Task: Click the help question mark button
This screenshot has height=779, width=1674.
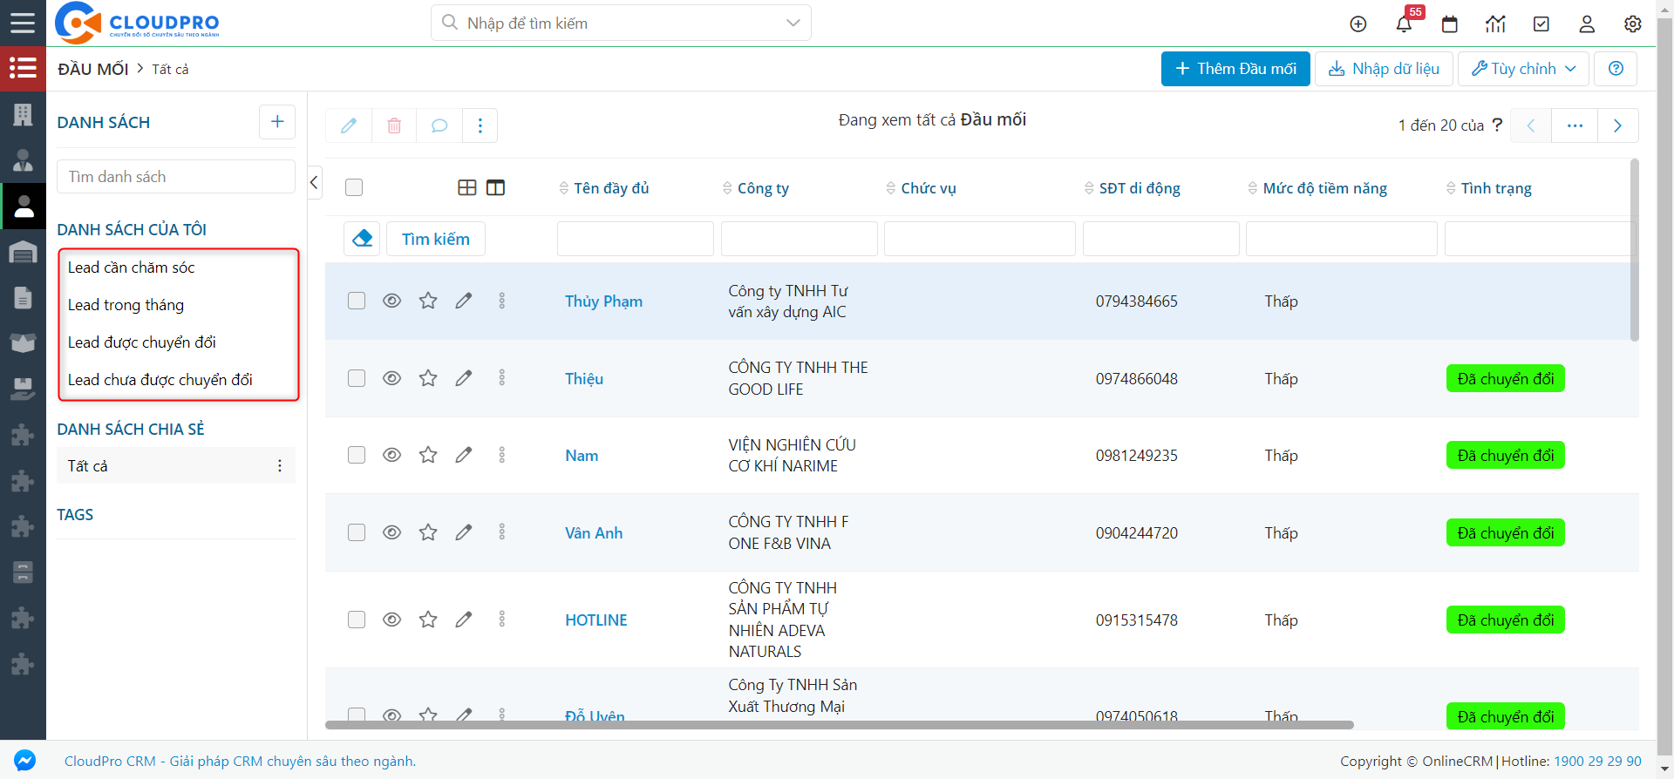Action: (x=1616, y=69)
